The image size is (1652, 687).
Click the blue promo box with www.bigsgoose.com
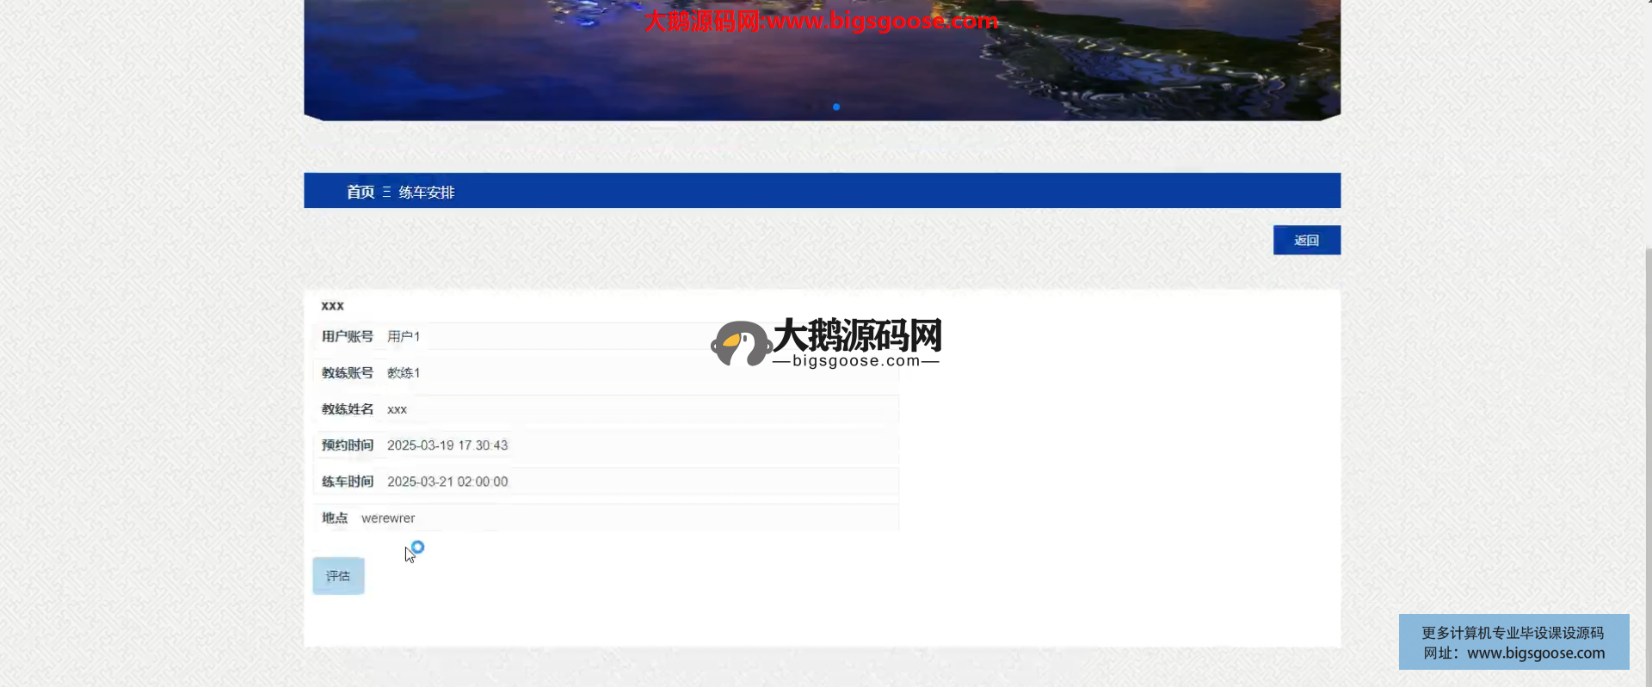tap(1513, 642)
